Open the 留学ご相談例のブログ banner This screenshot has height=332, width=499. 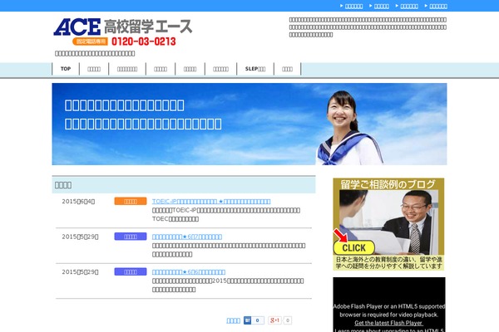(388, 224)
